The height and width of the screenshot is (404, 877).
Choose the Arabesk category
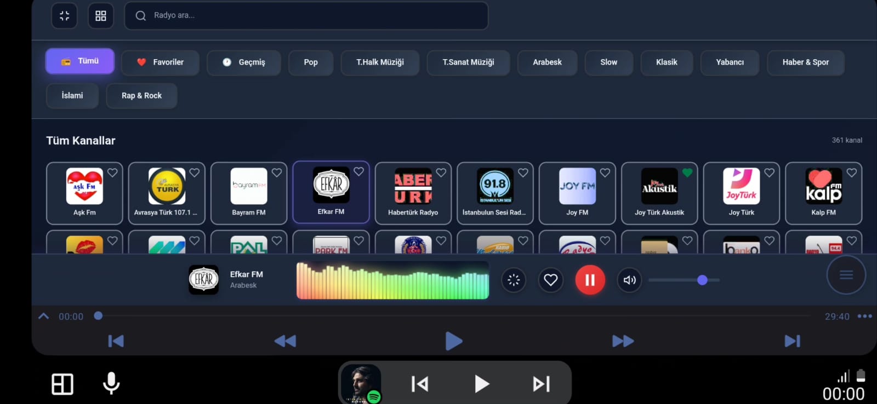pos(547,62)
